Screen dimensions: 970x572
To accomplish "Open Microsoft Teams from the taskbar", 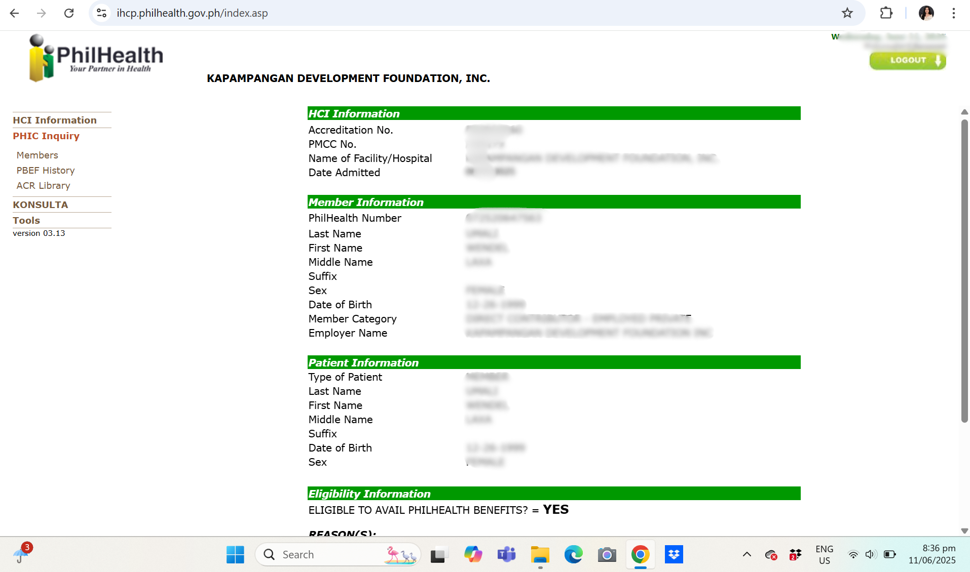I will click(x=506, y=555).
